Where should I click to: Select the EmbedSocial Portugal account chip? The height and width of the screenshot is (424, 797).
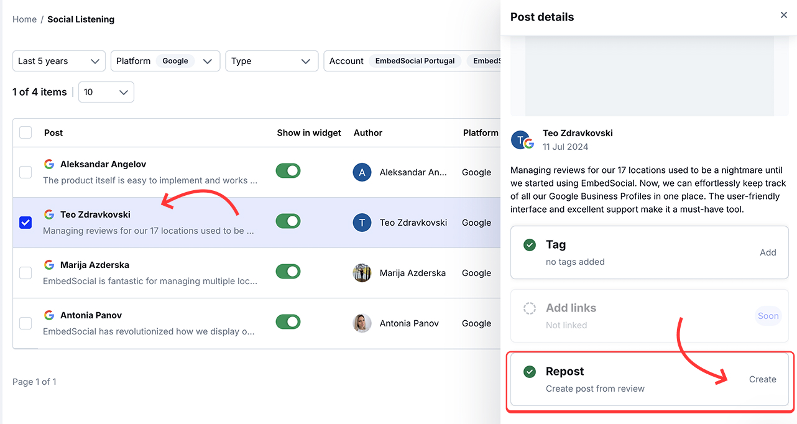click(x=415, y=61)
